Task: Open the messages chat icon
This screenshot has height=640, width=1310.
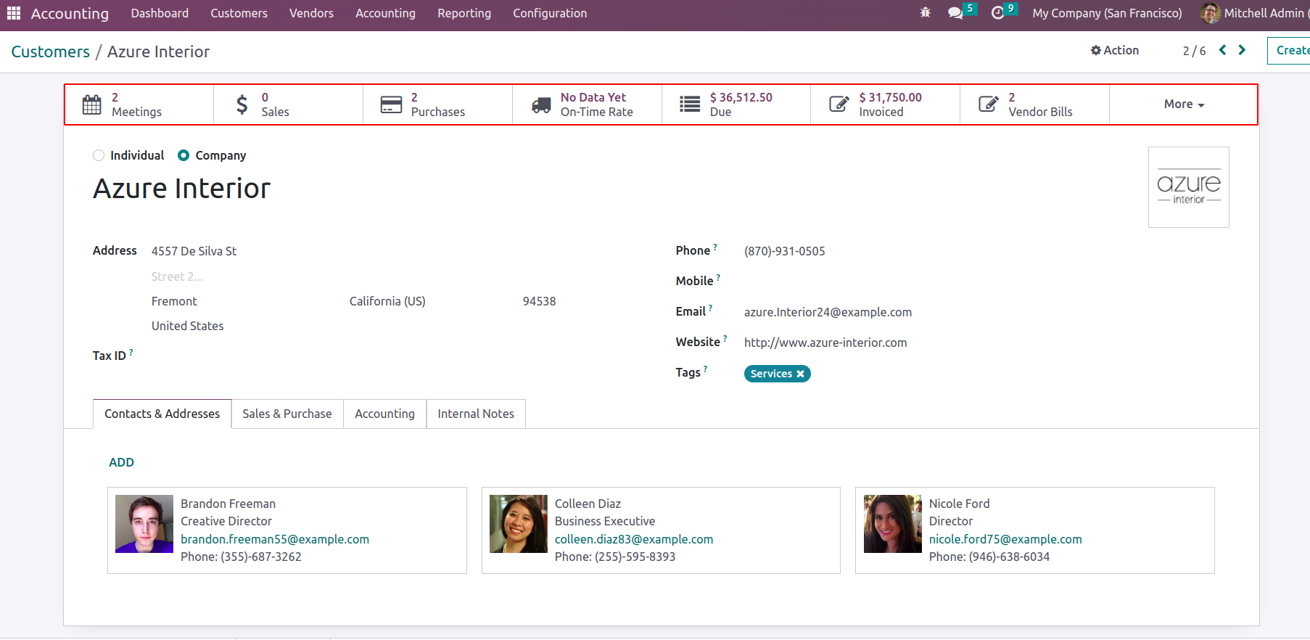Action: tap(956, 13)
